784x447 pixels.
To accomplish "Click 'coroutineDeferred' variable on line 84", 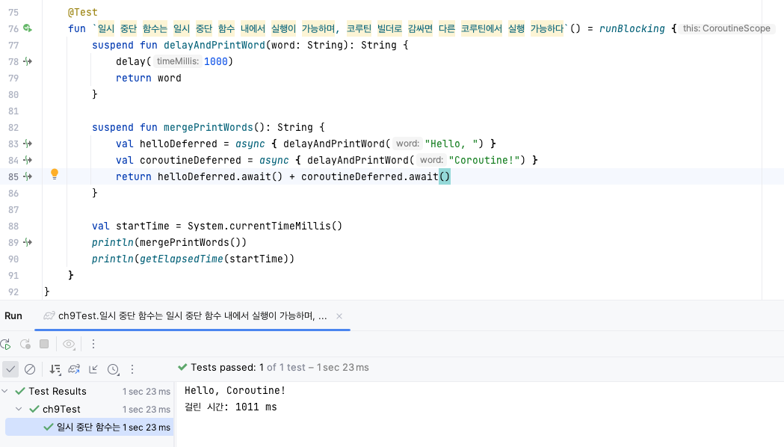I will point(191,161).
